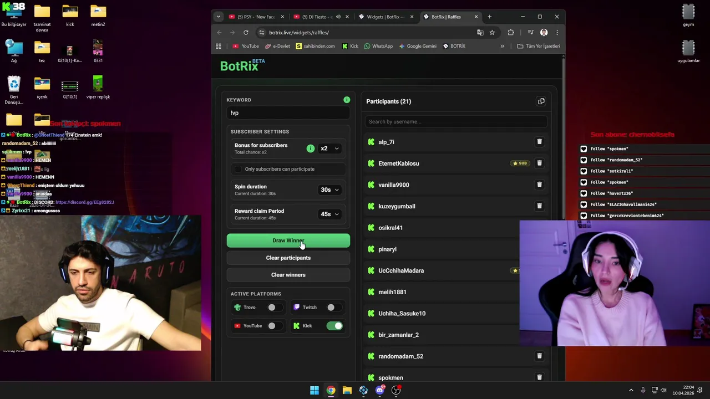710x399 pixels.
Task: Switch to the Widgets | BotRix tab
Action: pyautogui.click(x=385, y=17)
